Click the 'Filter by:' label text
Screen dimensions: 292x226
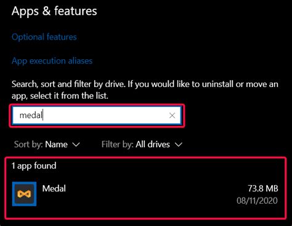click(x=118, y=144)
